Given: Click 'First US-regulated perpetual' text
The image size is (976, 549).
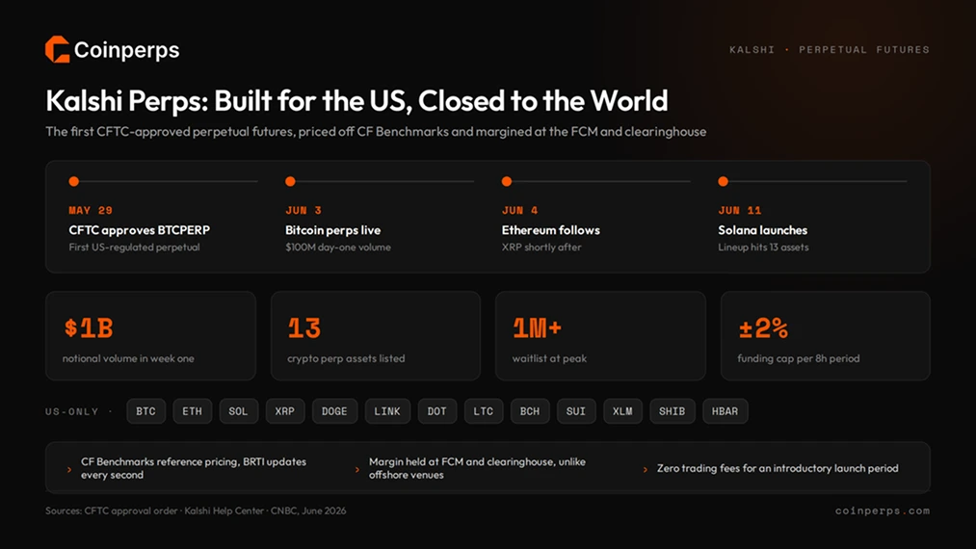Looking at the screenshot, I should click(x=135, y=248).
